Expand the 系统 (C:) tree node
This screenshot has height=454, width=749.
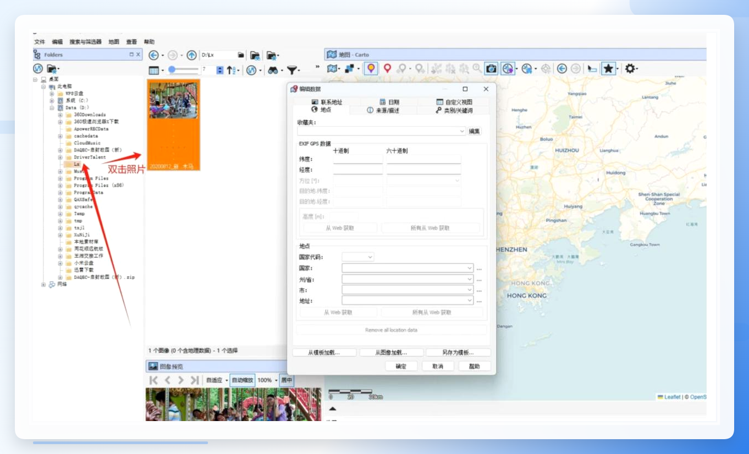[x=52, y=100]
